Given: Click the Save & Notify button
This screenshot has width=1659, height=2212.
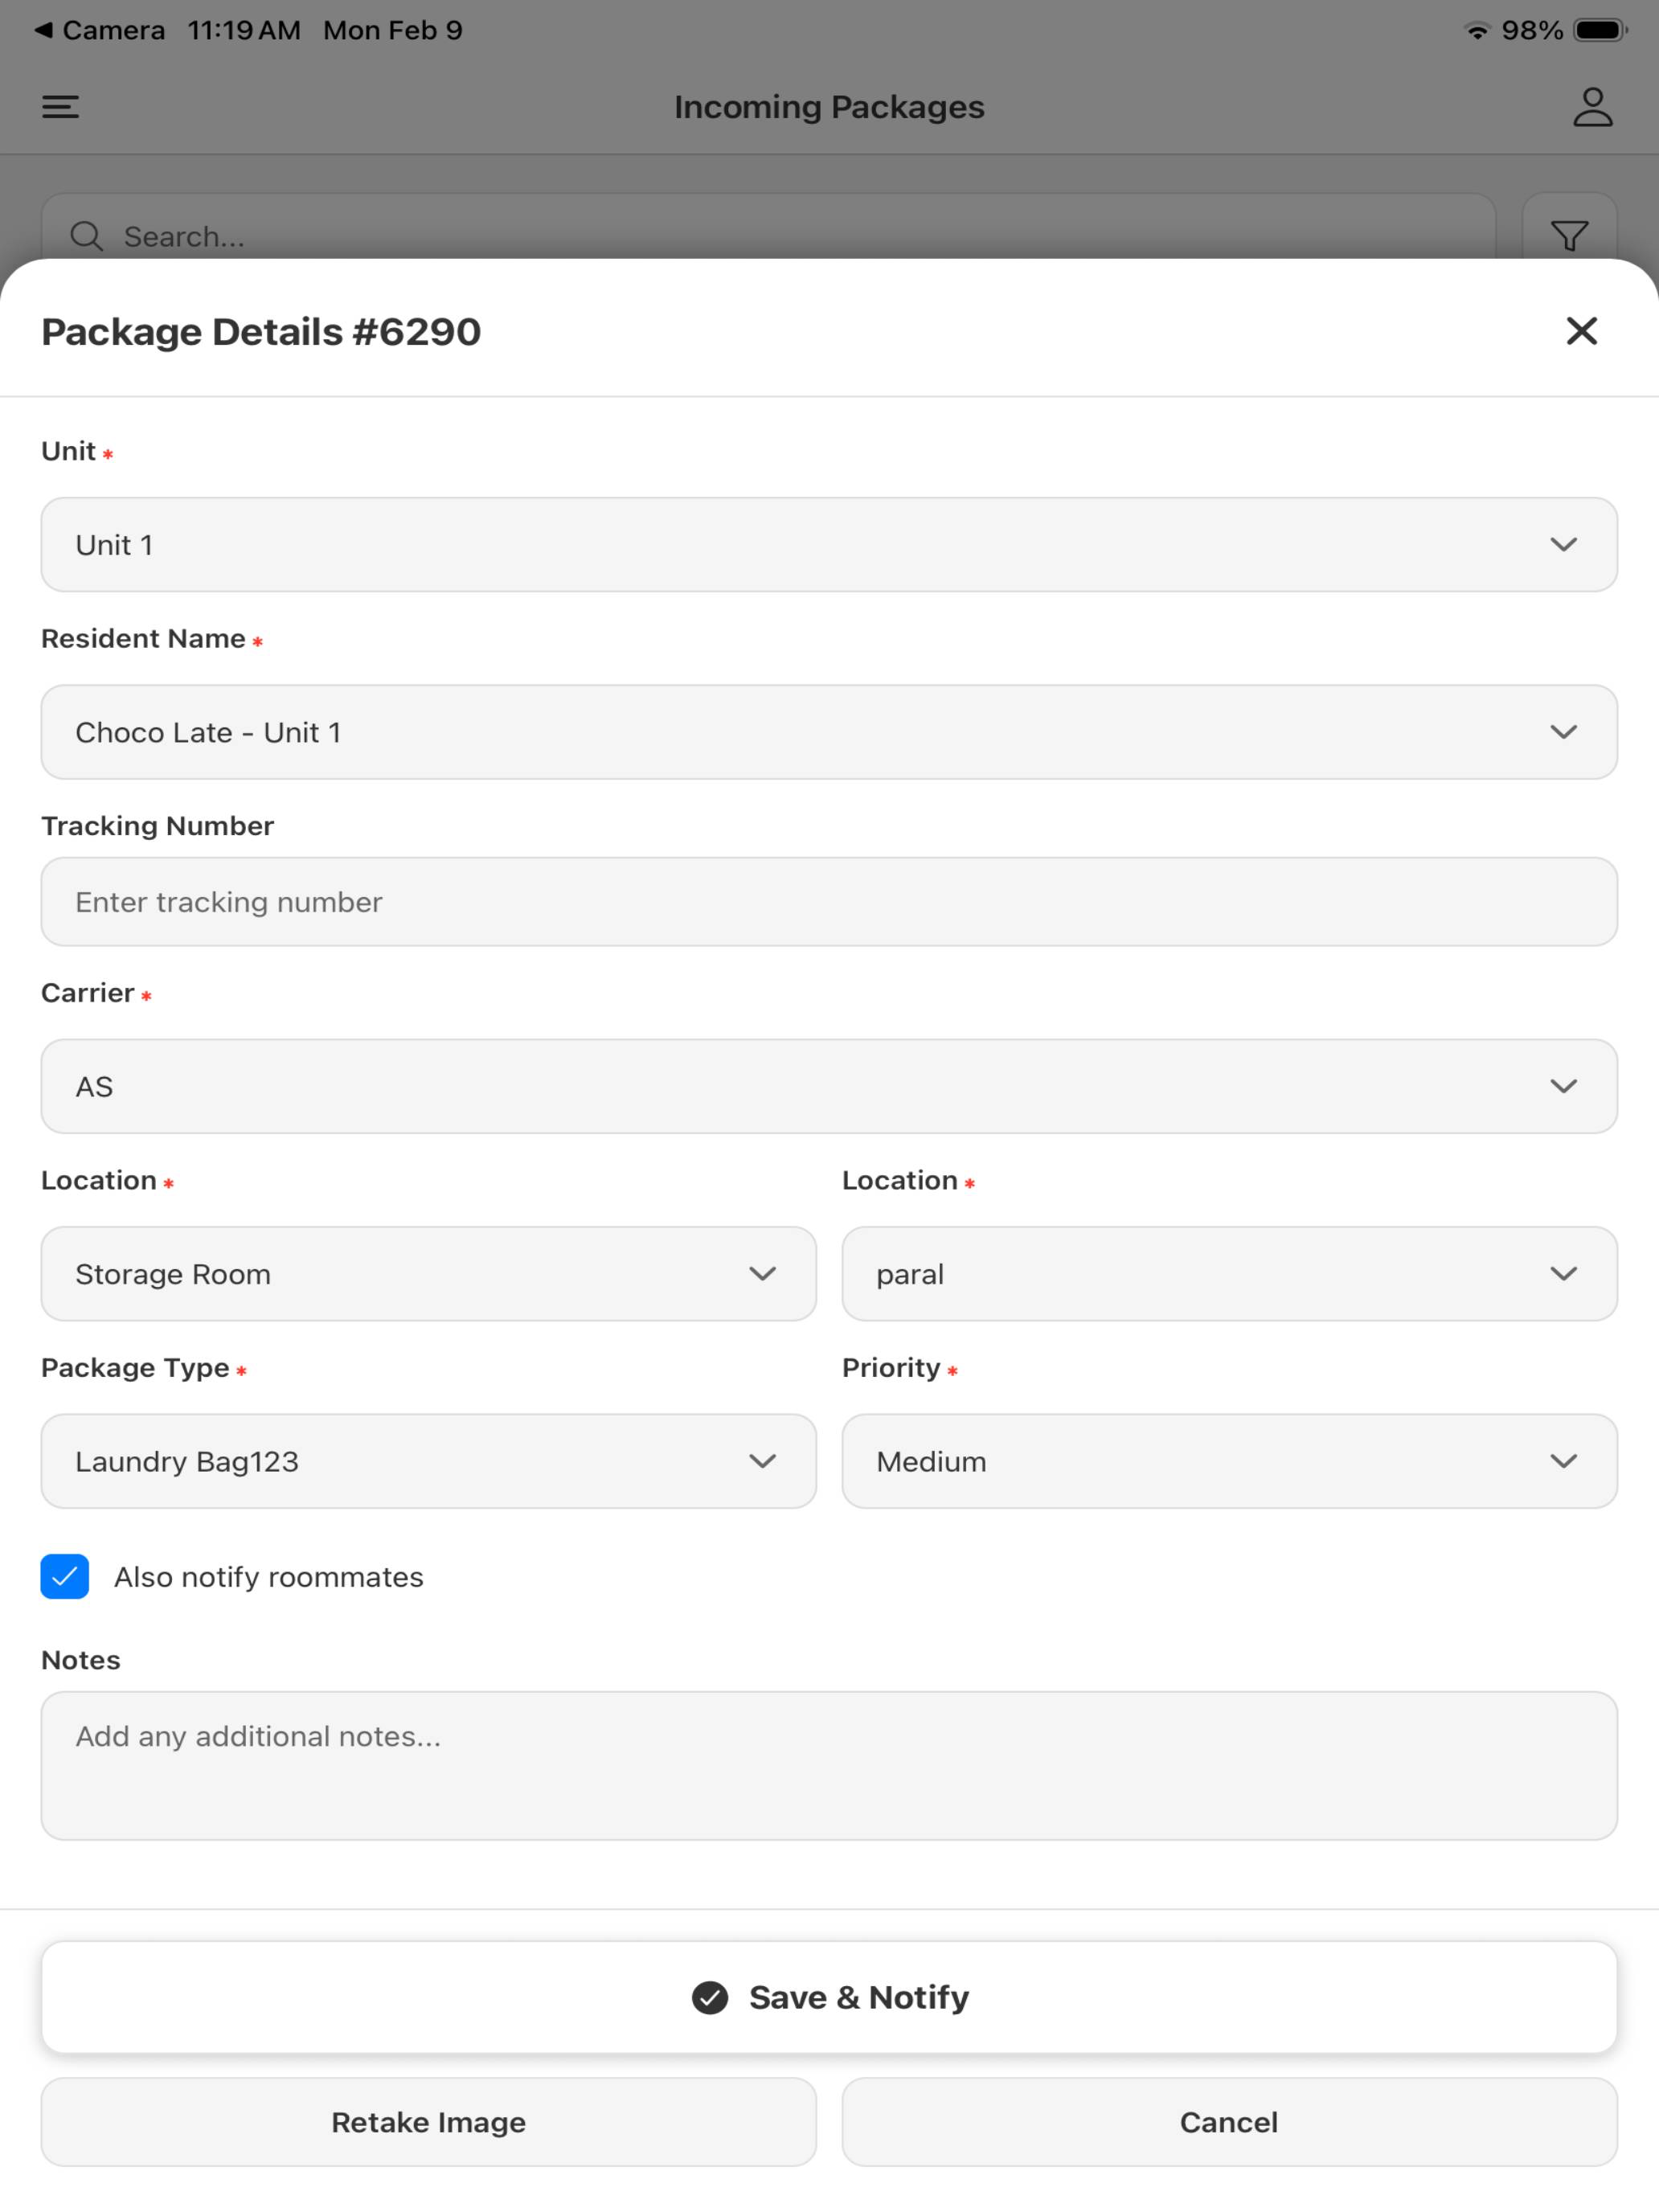Looking at the screenshot, I should point(829,1997).
